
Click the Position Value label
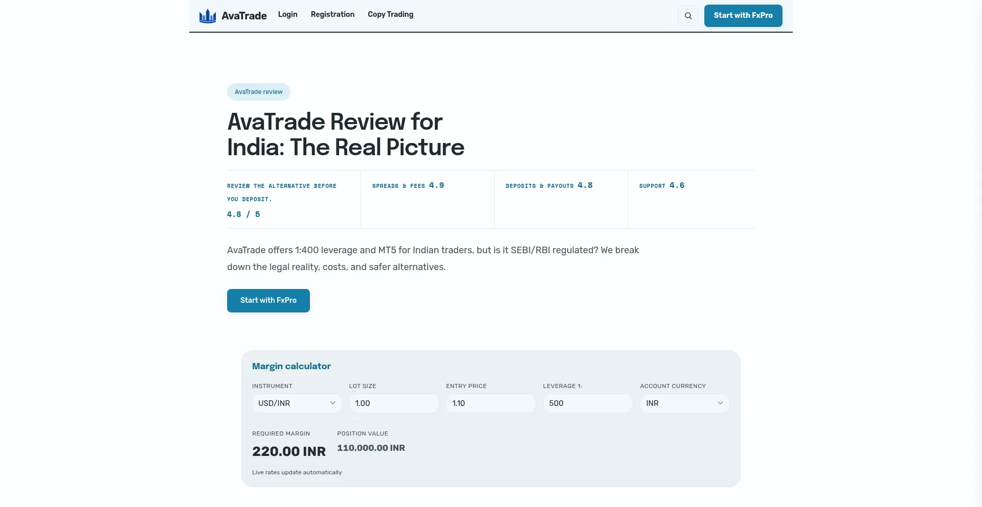pyautogui.click(x=363, y=433)
